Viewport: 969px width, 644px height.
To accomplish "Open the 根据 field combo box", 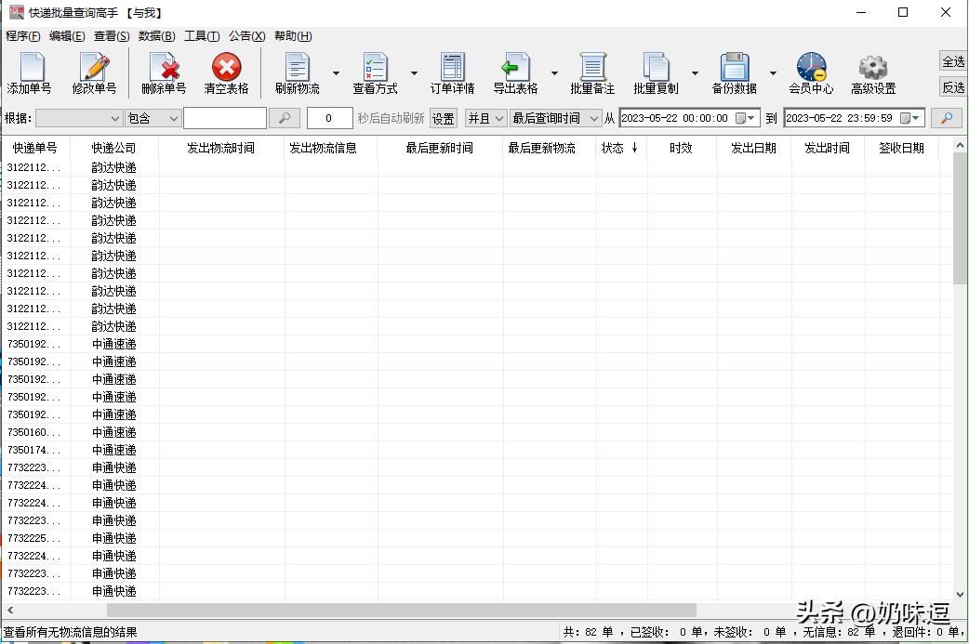I will click(78, 118).
